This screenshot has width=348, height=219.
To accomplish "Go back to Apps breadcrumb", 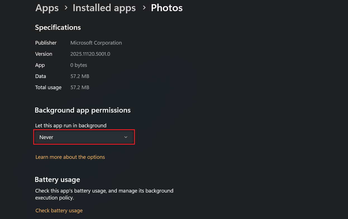I will click(47, 8).
